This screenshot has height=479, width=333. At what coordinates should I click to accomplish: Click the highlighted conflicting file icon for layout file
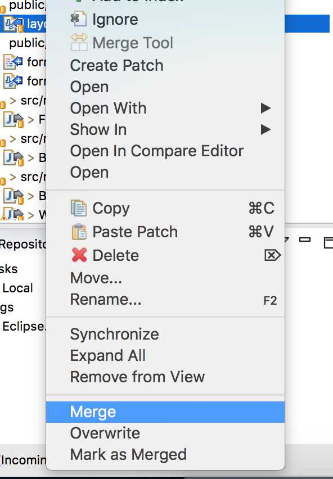(x=13, y=24)
